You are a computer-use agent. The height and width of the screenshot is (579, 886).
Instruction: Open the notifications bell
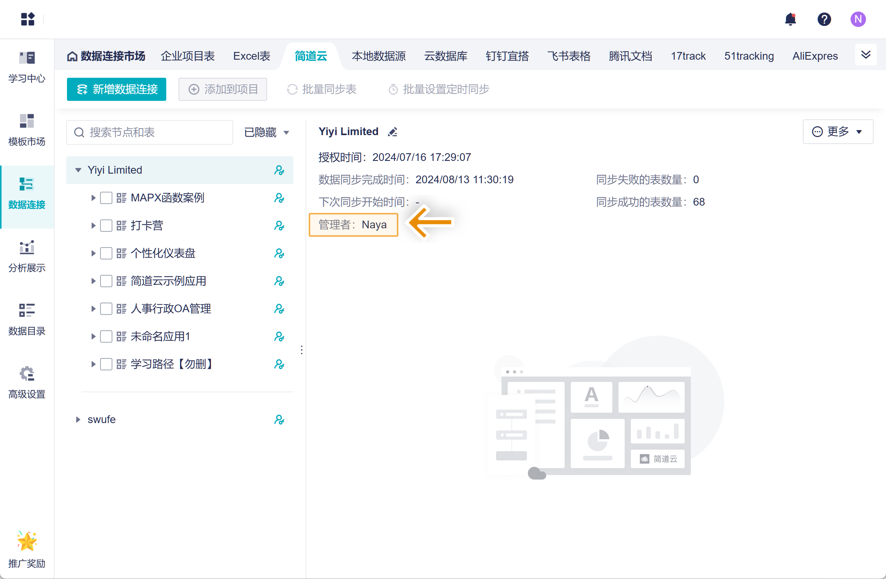[790, 19]
